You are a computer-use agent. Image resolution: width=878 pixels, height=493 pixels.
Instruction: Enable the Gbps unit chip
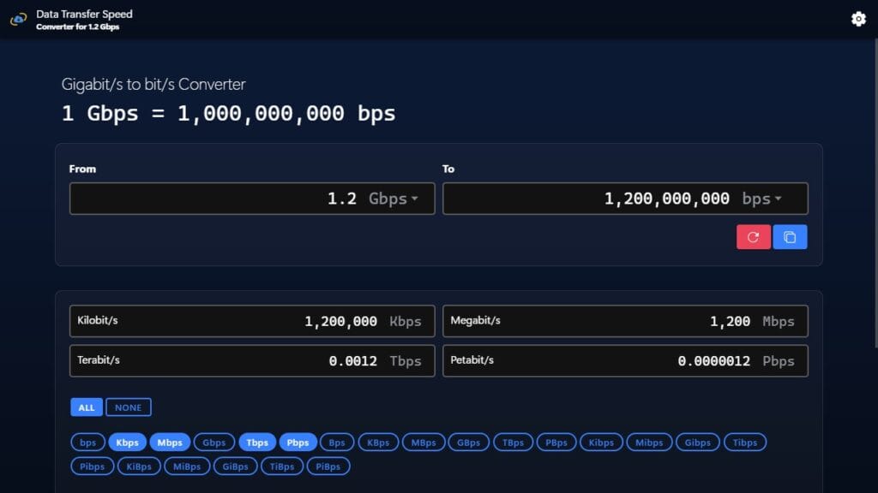click(214, 443)
